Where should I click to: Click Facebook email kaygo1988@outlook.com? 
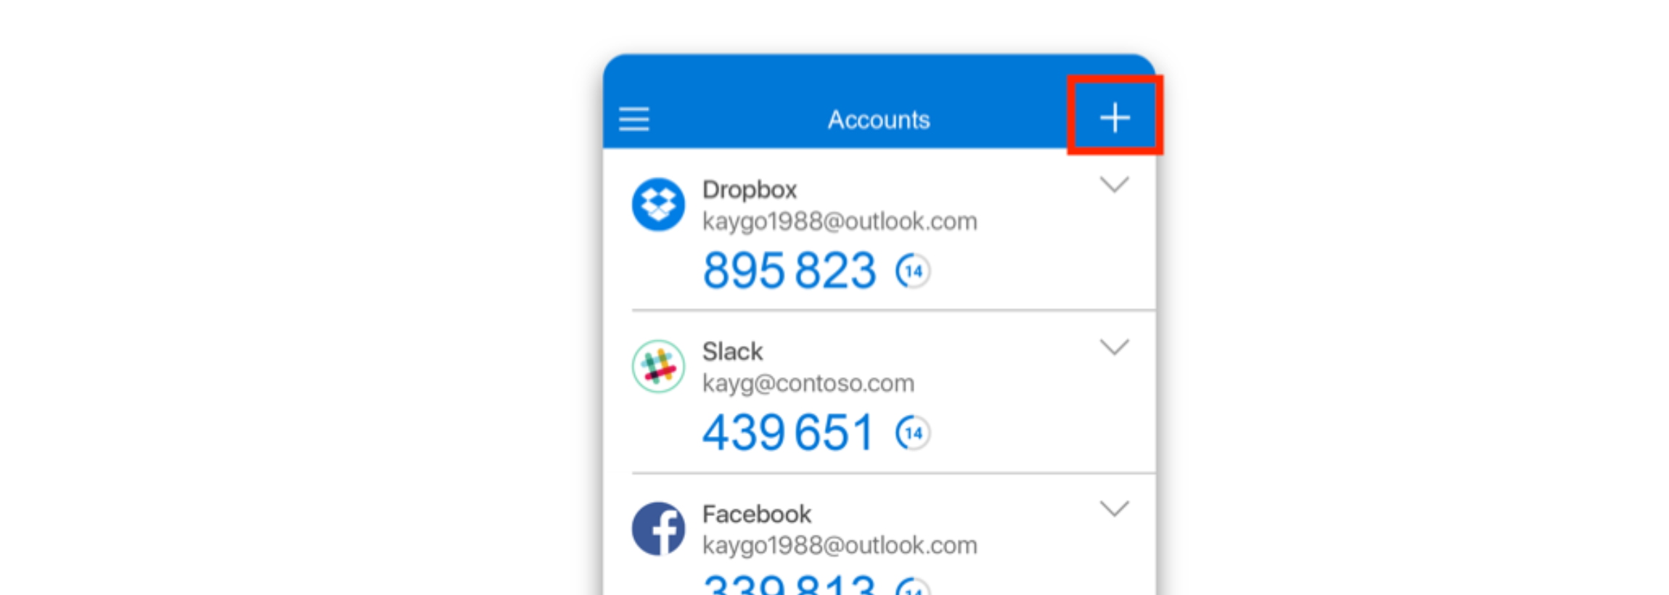840,546
